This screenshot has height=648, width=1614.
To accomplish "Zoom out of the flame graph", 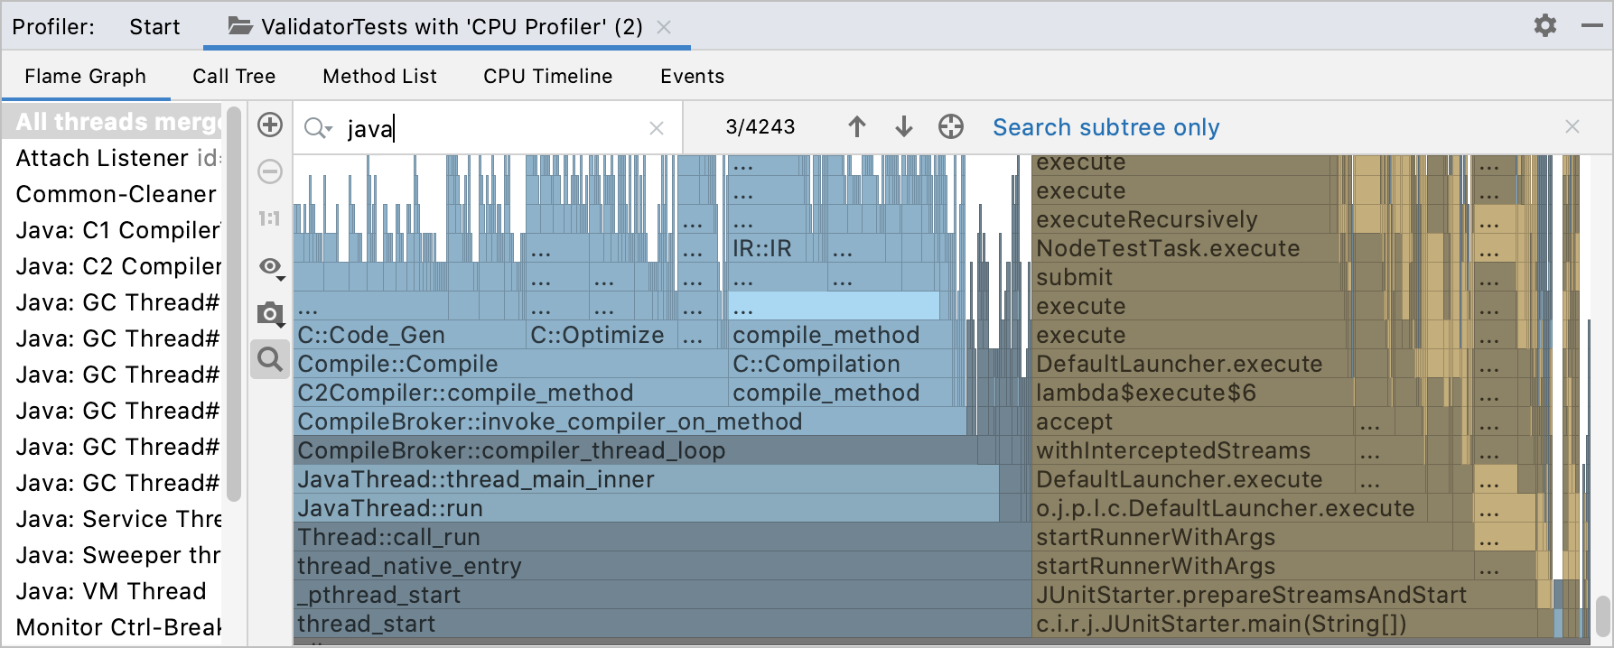I will tap(269, 171).
